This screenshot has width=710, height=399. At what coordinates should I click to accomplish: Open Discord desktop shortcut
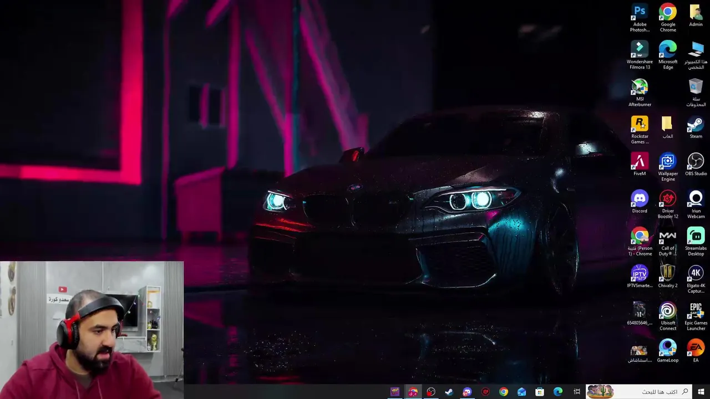pos(640,202)
